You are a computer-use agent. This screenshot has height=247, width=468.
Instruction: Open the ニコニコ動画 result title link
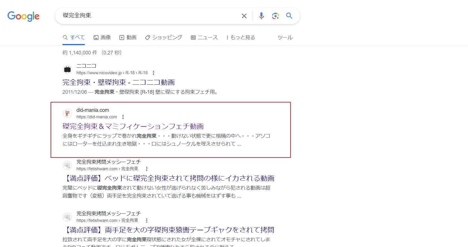pos(118,82)
